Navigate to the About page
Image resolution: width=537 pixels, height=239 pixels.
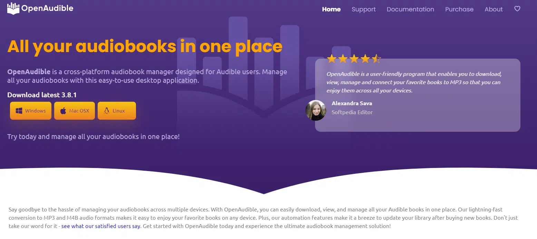494,9
